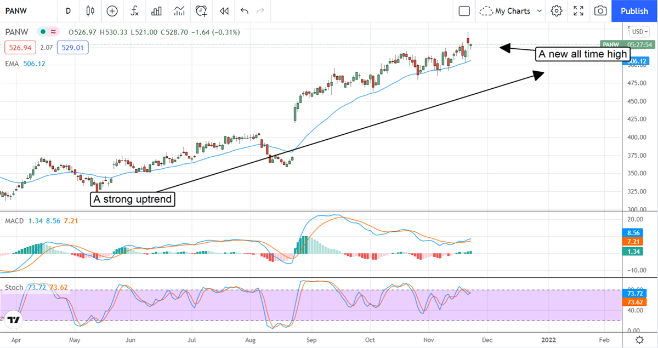
Task: Click the red 526.94 sell price button
Action: tap(20, 48)
